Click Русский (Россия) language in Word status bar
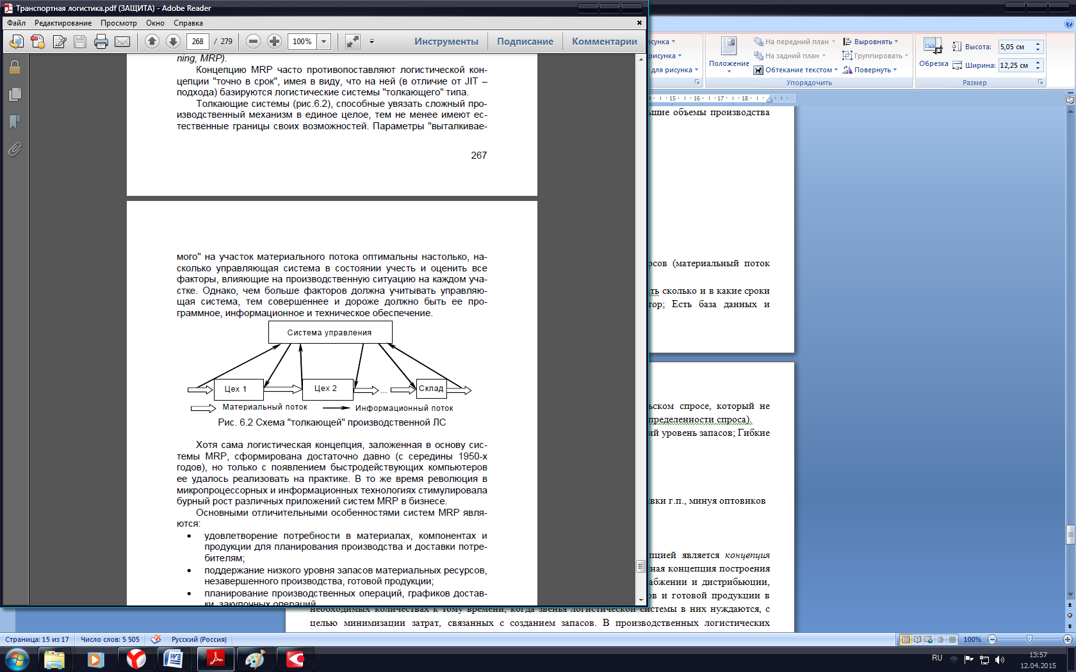The height and width of the screenshot is (672, 1076). click(x=199, y=639)
